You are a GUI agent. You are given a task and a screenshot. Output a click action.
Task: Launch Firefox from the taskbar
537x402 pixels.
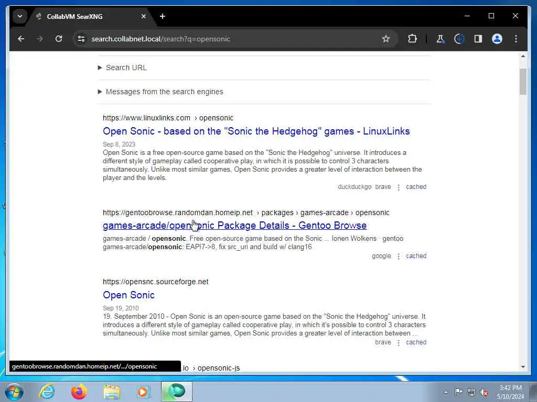[x=79, y=392]
